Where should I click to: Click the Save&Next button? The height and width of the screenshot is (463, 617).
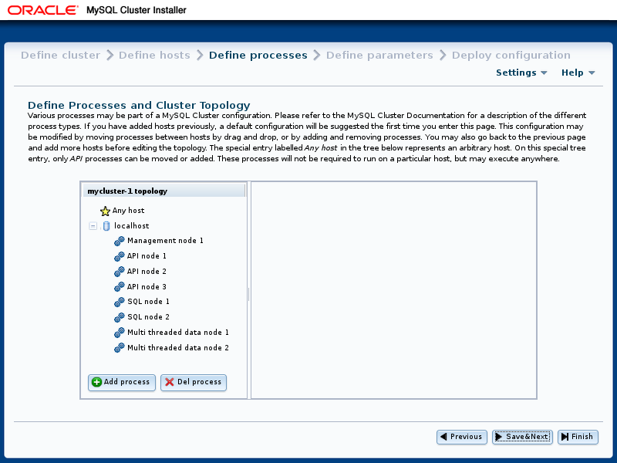point(522,437)
